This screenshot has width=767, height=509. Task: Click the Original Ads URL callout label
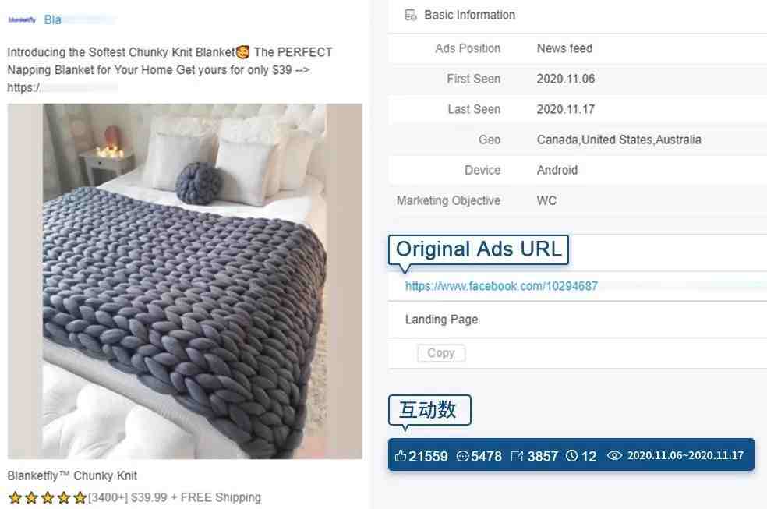[x=479, y=249]
